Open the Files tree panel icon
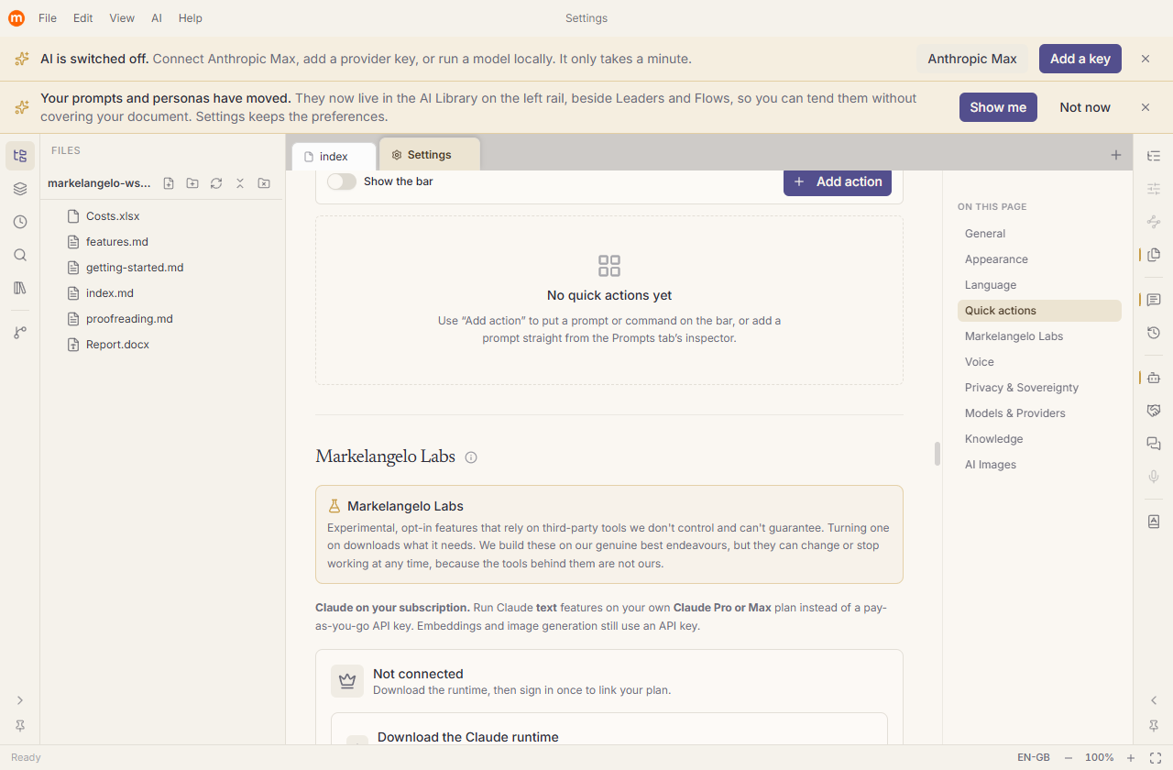1173x770 pixels. [x=20, y=156]
